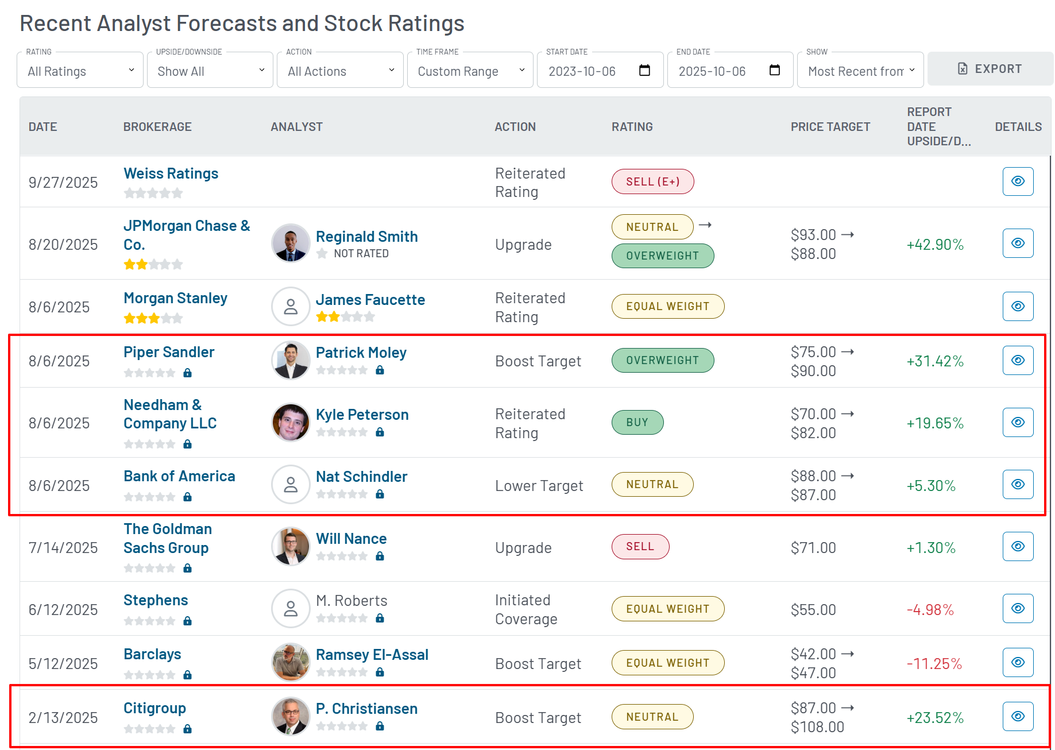Open calendar picker for Start Date
The image size is (1055, 750).
pos(644,70)
